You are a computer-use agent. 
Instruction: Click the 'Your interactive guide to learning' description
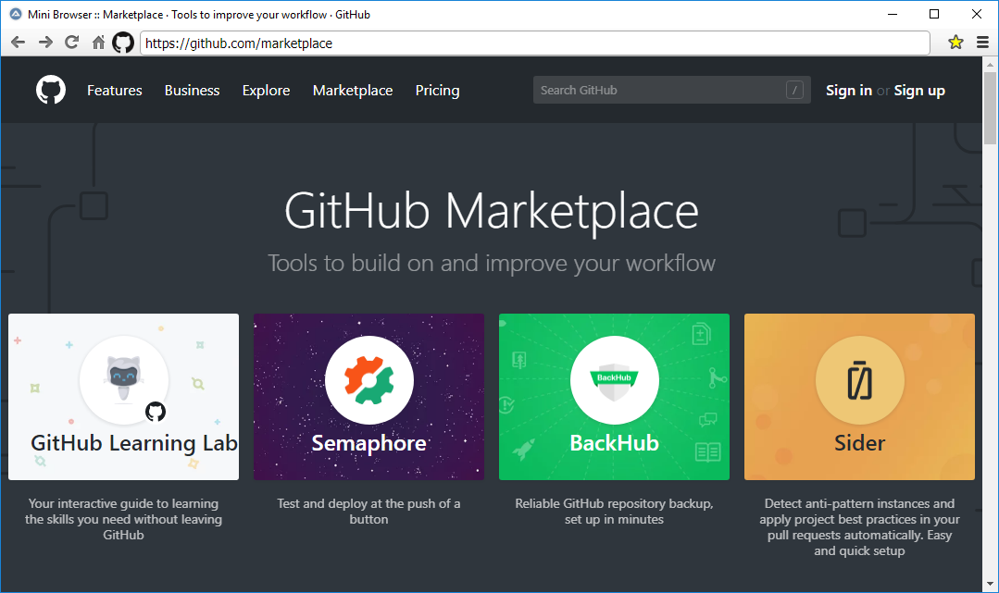pyautogui.click(x=123, y=519)
